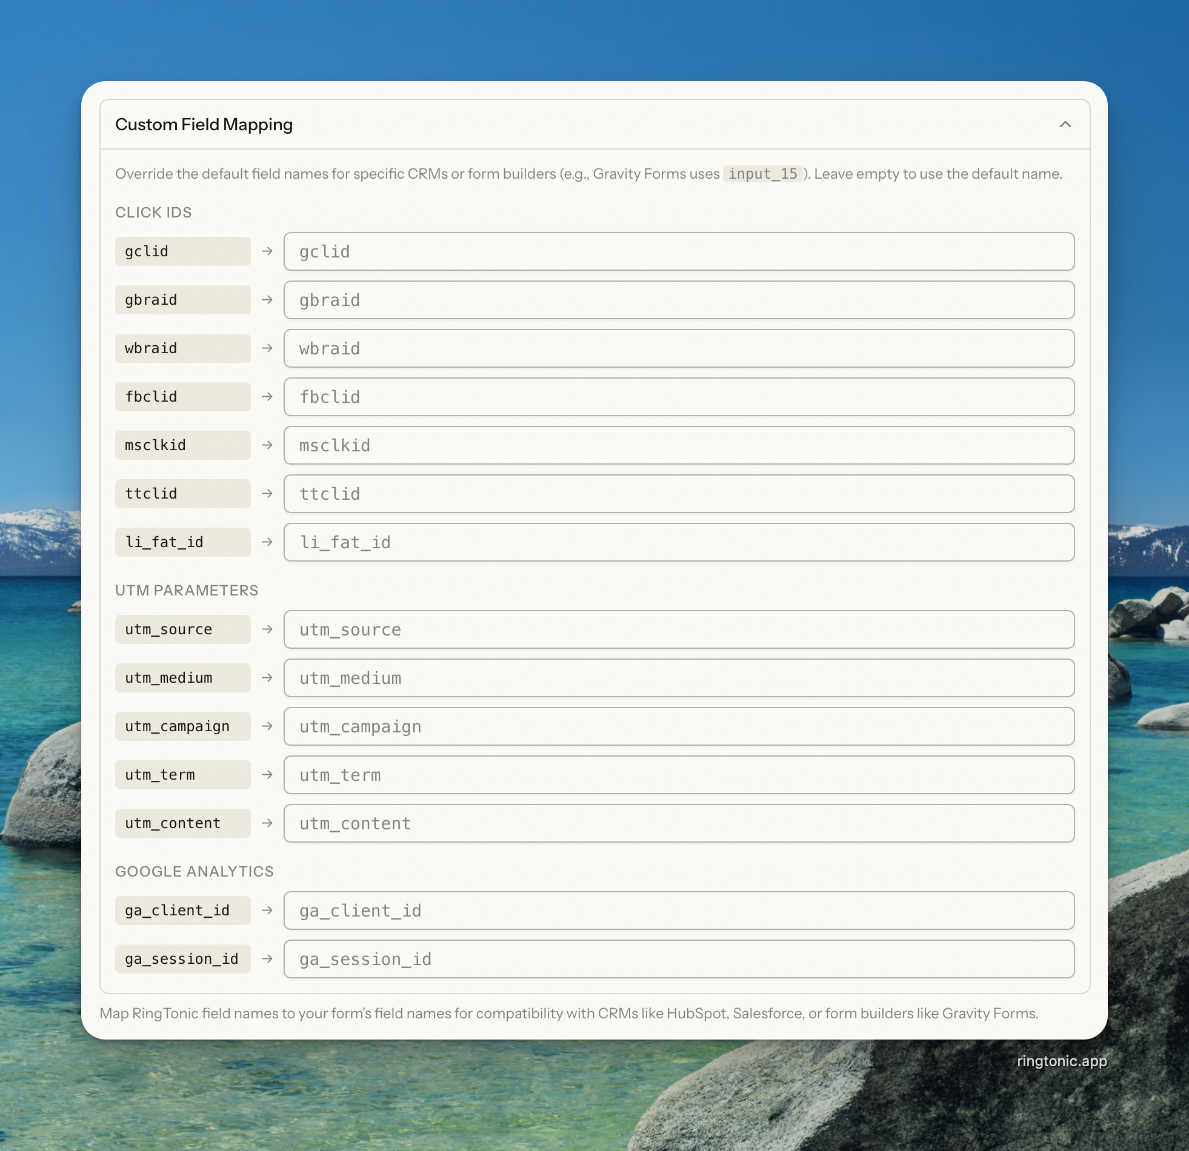
Task: Focus the msclkid mapping input
Action: (x=678, y=446)
